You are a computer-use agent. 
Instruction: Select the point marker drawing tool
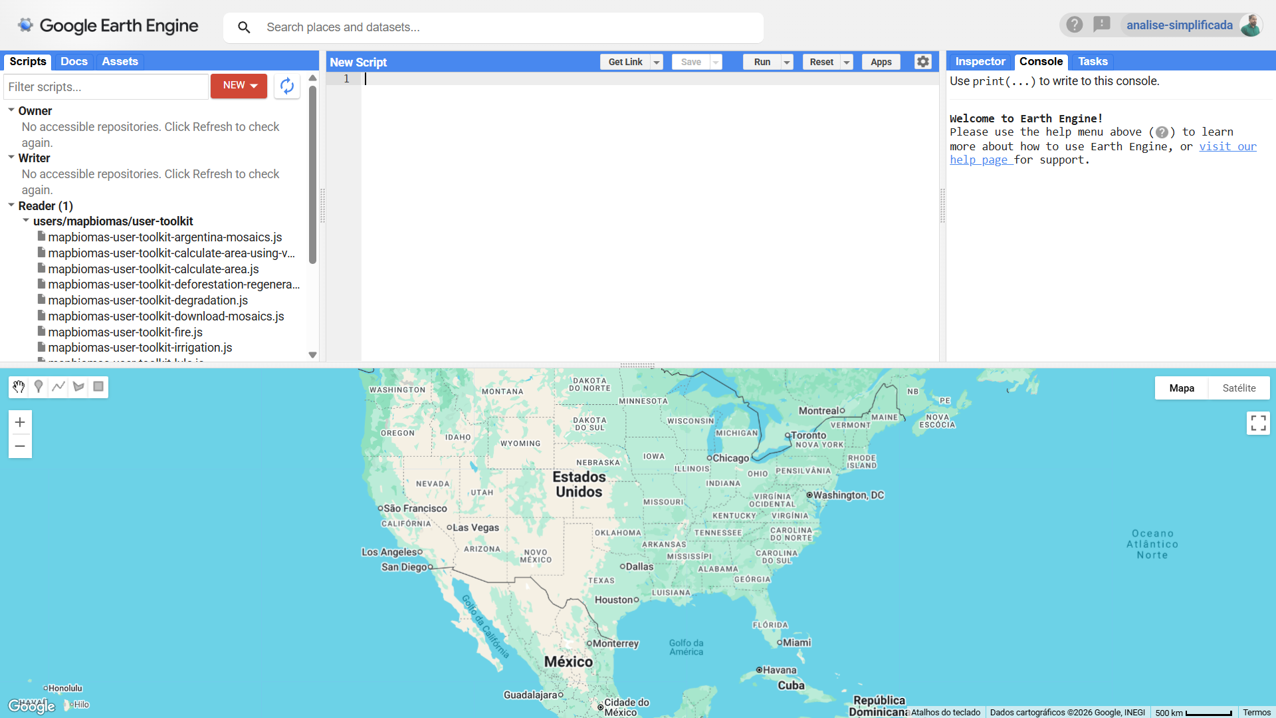point(39,386)
